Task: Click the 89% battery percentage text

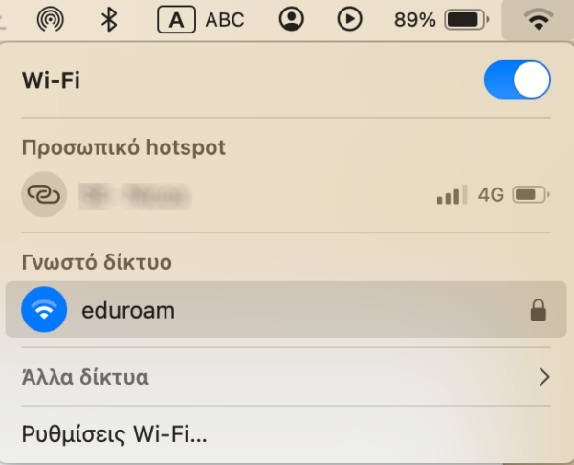Action: (415, 20)
